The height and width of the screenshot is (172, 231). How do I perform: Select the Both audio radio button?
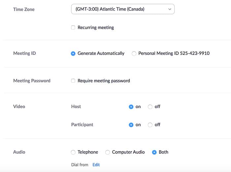[x=154, y=152]
